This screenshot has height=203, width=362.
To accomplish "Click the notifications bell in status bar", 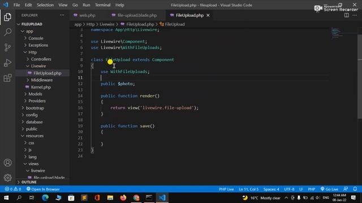I will coord(355,189).
